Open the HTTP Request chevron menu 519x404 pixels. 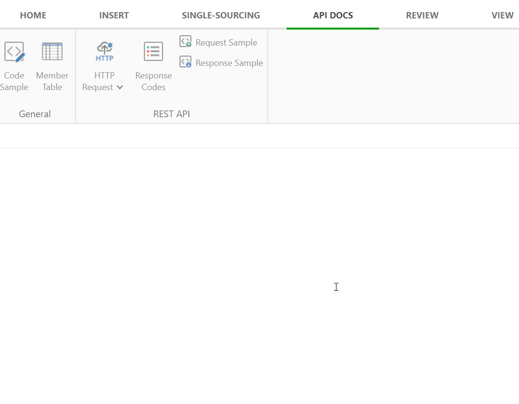coord(120,87)
